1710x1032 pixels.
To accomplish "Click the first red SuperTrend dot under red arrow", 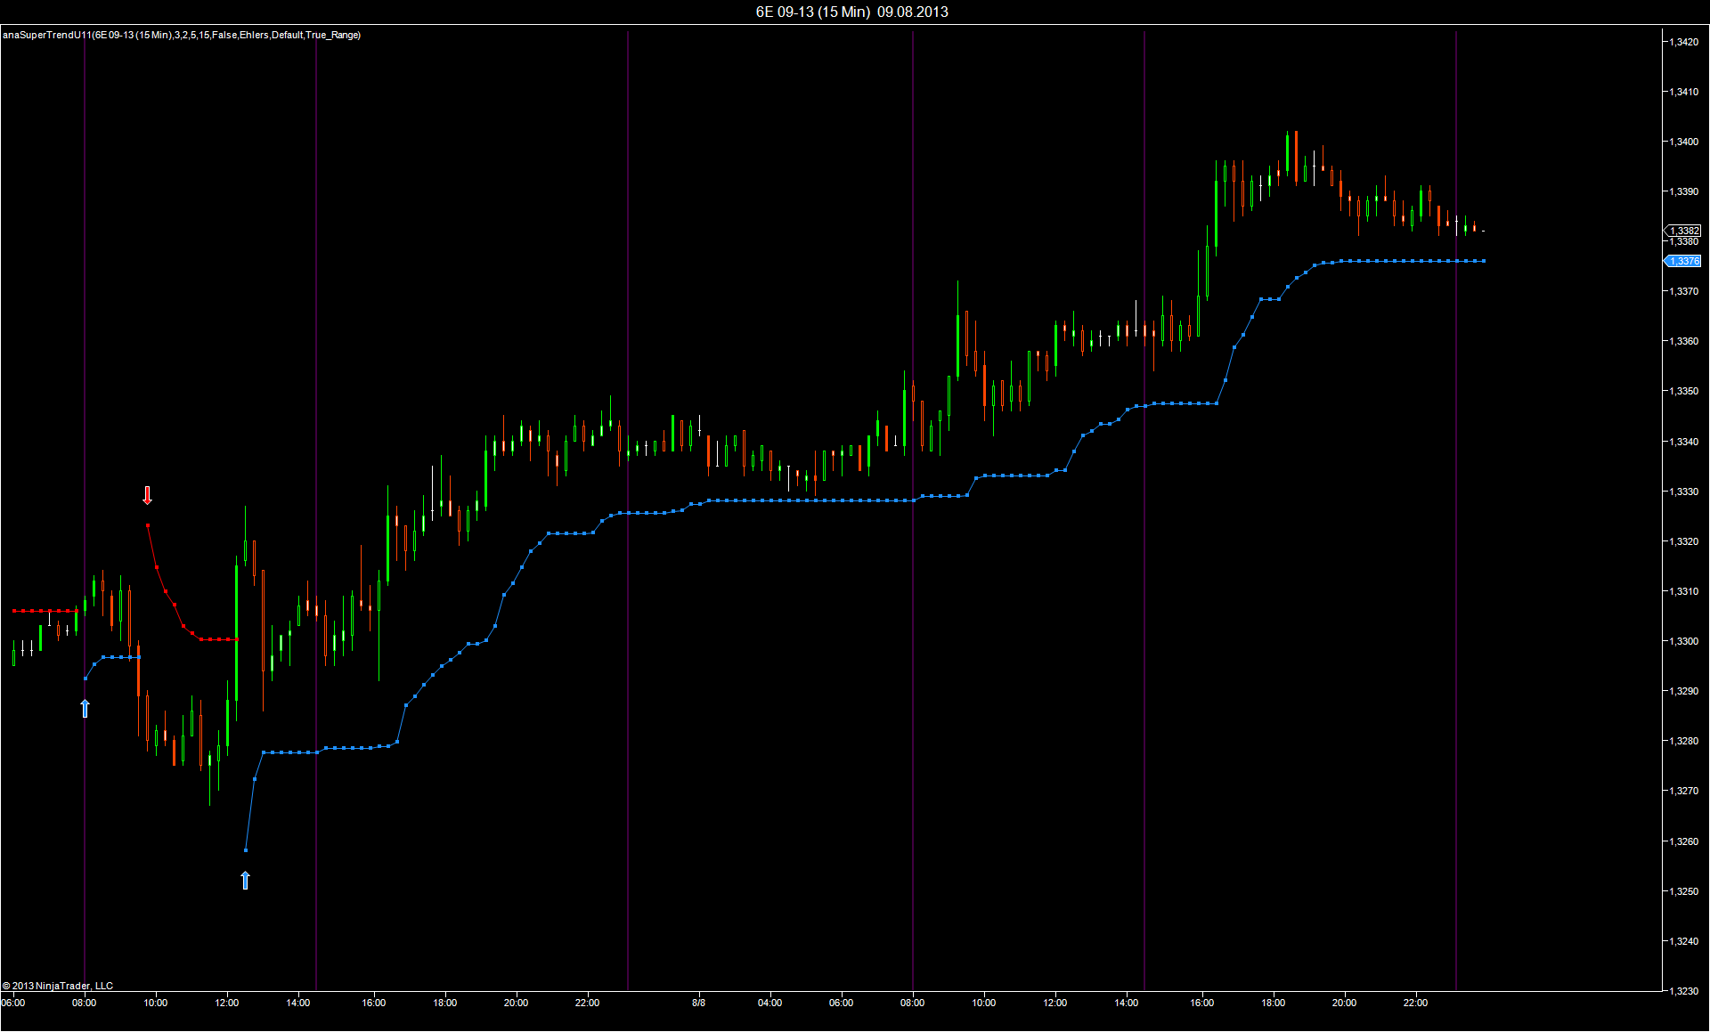I will click(x=148, y=525).
